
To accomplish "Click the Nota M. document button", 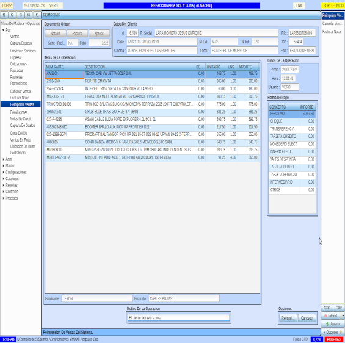I will coord(56,34).
